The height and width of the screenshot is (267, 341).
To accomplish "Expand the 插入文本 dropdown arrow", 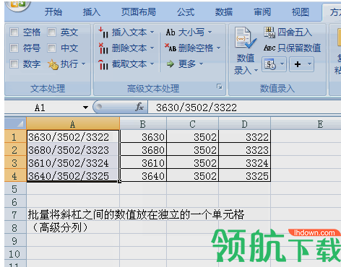I will [x=152, y=32].
